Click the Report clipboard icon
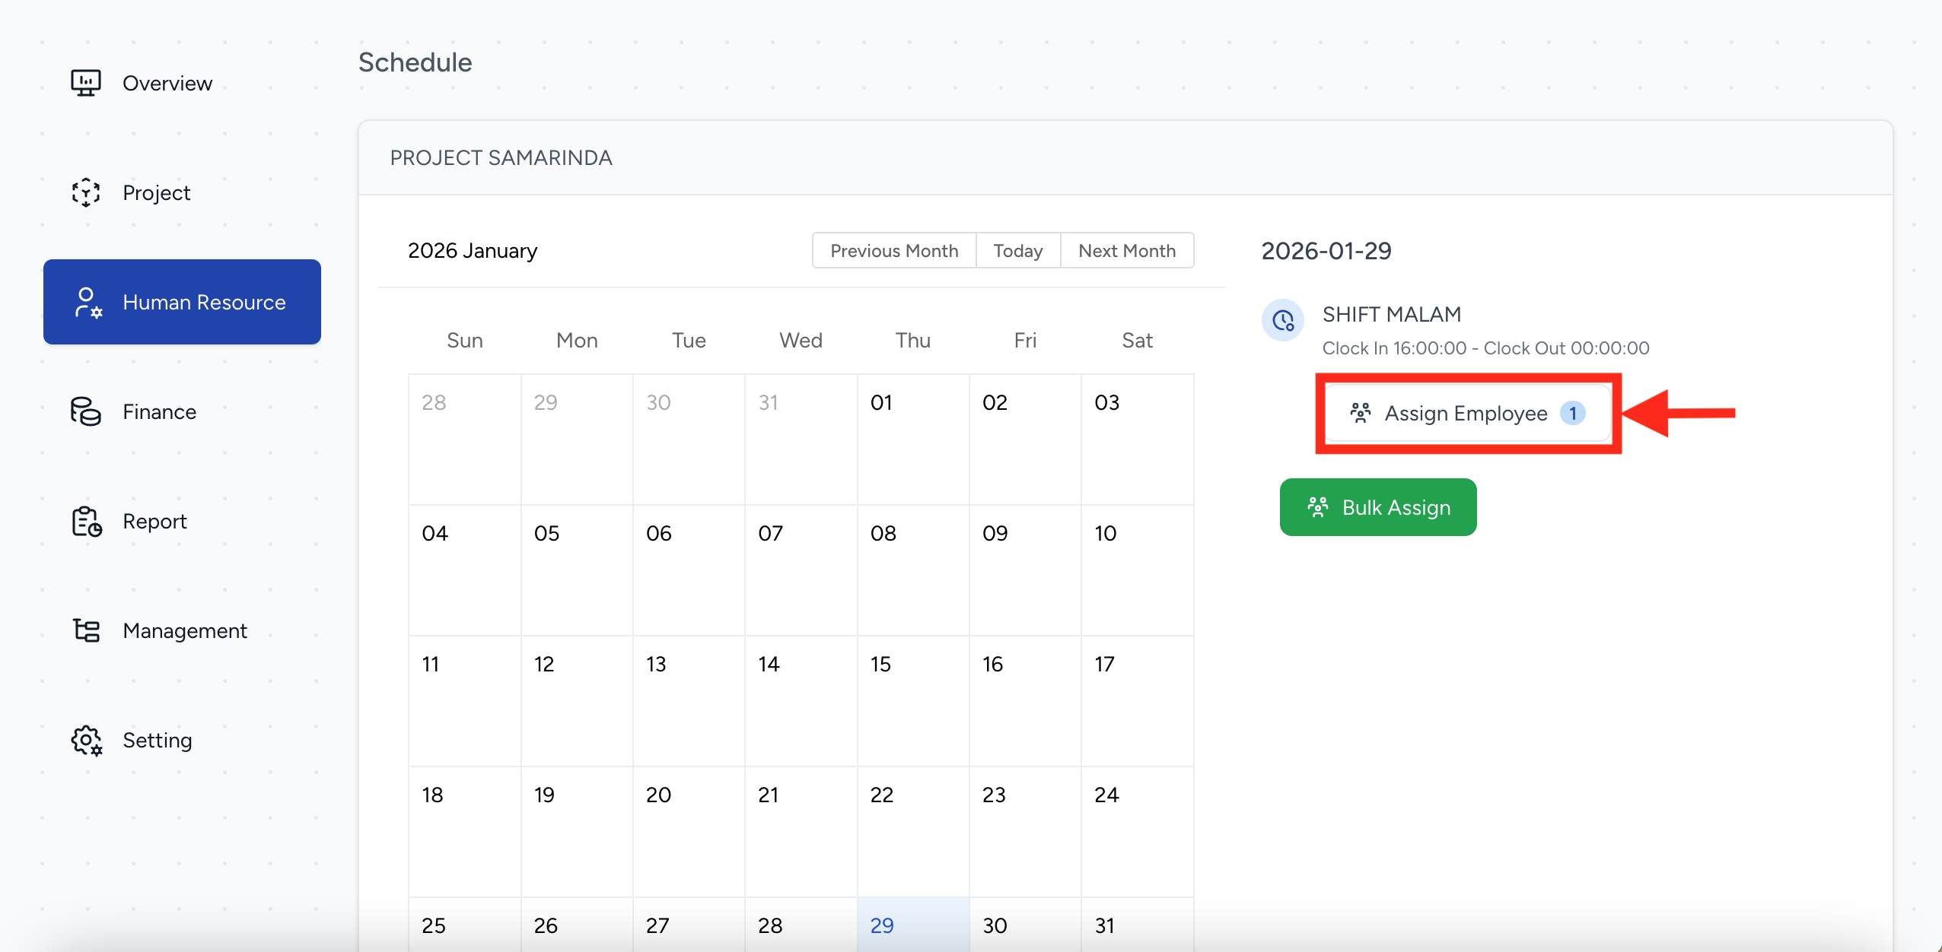This screenshot has width=1942, height=952. click(86, 522)
